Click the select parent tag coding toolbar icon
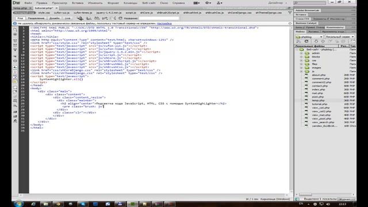Screen dimensions: 368x207 [16, 56]
